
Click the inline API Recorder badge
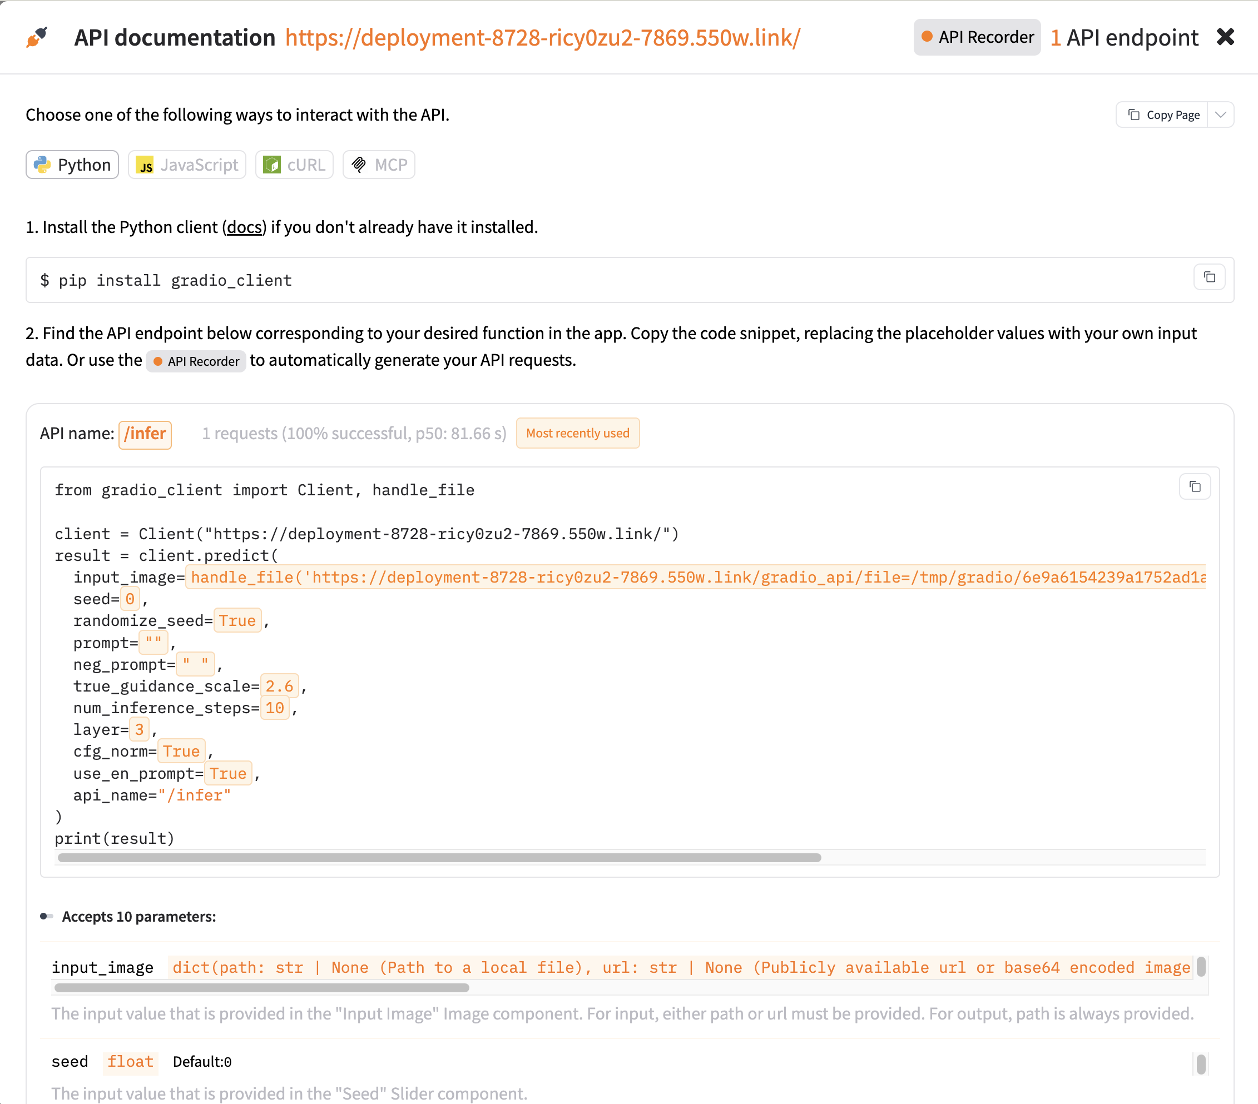click(196, 361)
